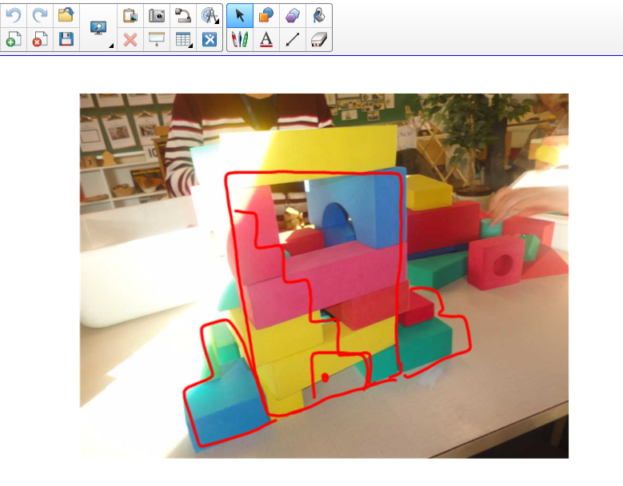Select the Pens tool
Screen dimensions: 623x486
pos(240,39)
